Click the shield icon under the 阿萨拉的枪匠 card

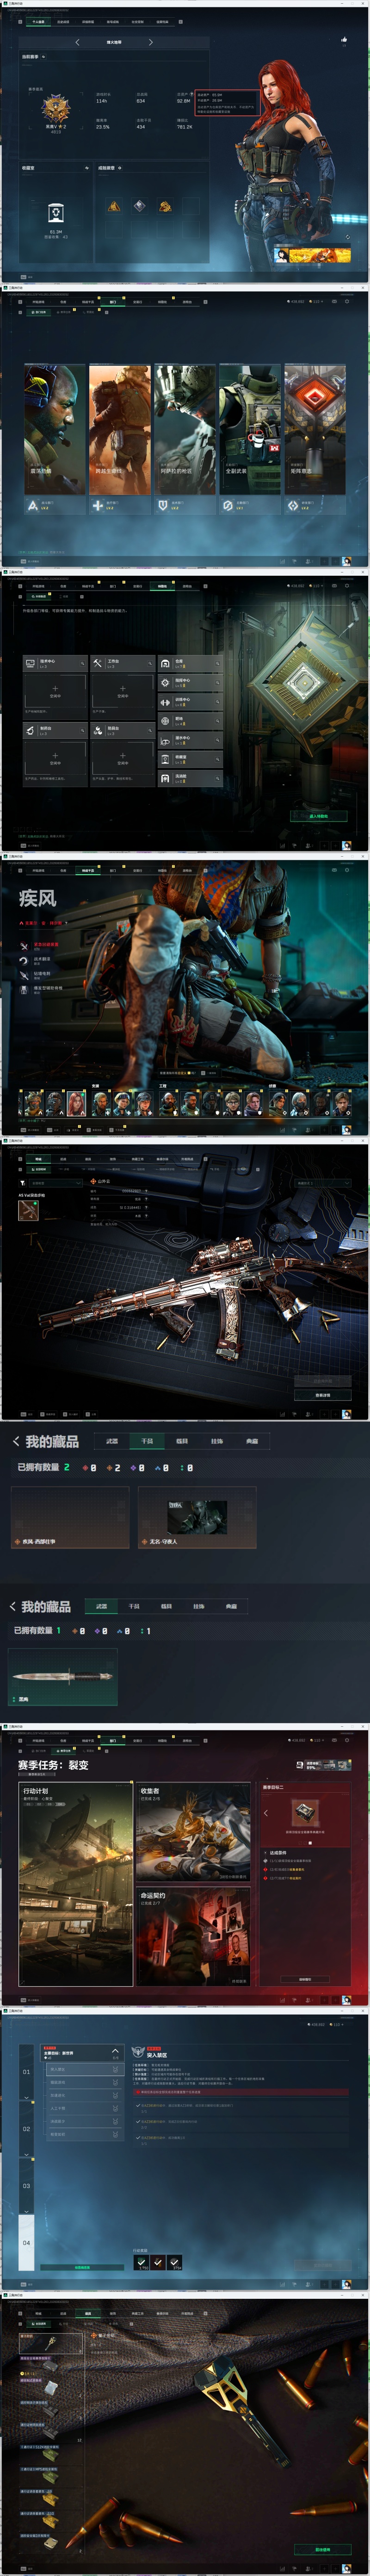[162, 506]
